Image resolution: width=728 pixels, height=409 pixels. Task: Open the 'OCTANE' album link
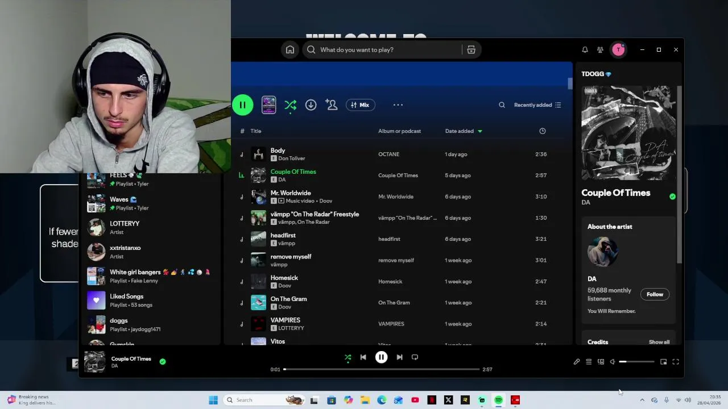389,155
